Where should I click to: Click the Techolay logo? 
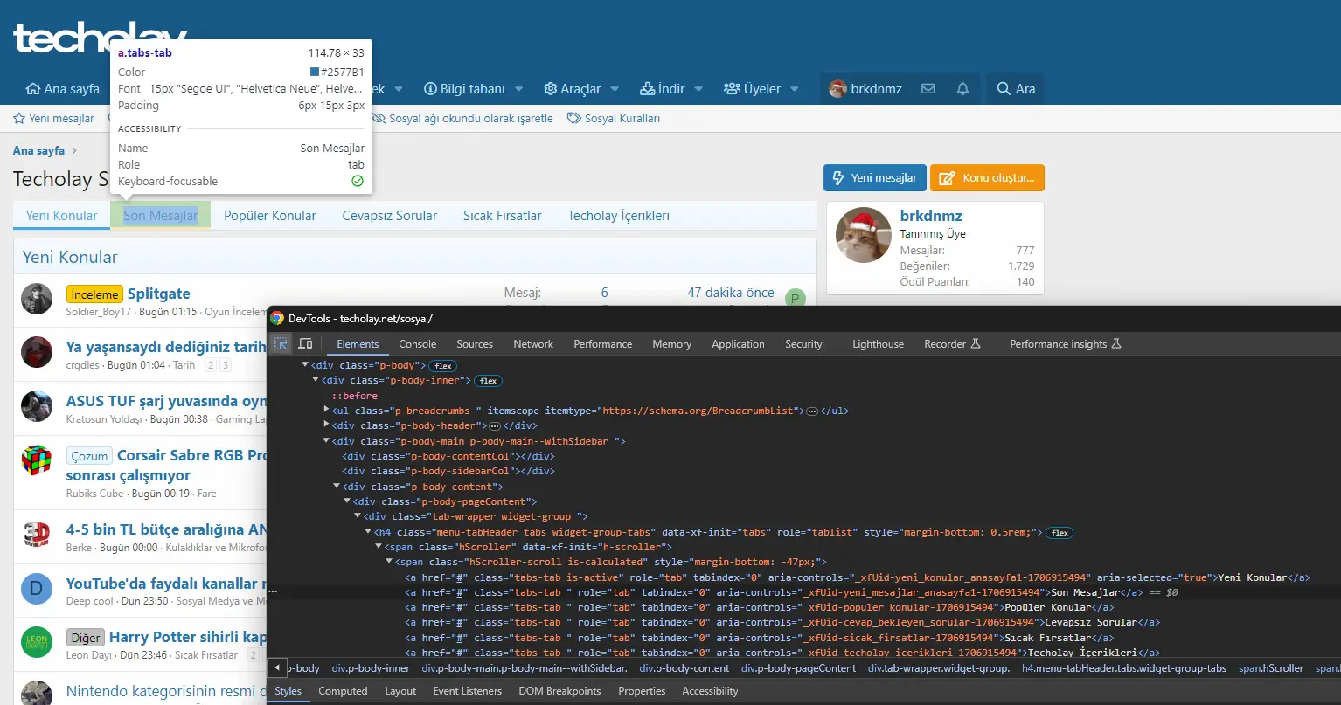(101, 39)
